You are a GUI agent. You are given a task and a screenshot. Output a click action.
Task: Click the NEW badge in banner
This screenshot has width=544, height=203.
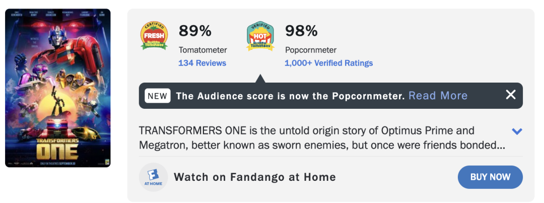(x=157, y=96)
